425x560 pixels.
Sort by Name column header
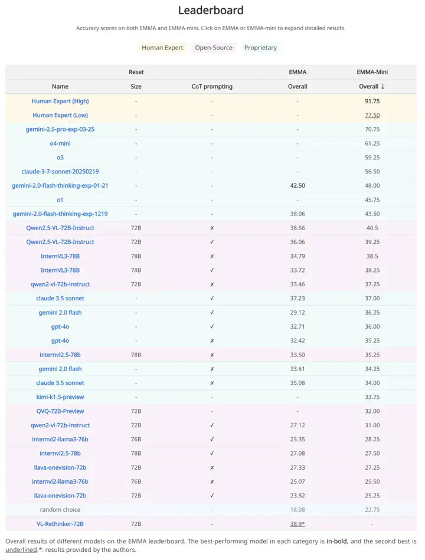tap(60, 86)
